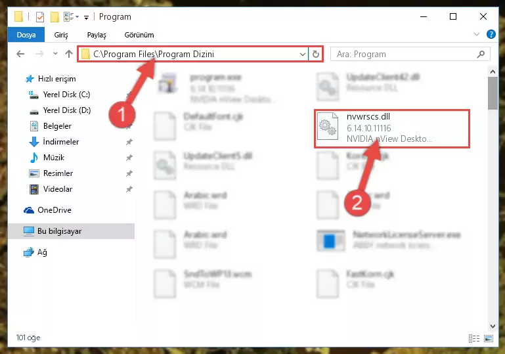This screenshot has height=354, width=505.
Task: Switch to the Paylaş ribbon tab
Action: 97,35
